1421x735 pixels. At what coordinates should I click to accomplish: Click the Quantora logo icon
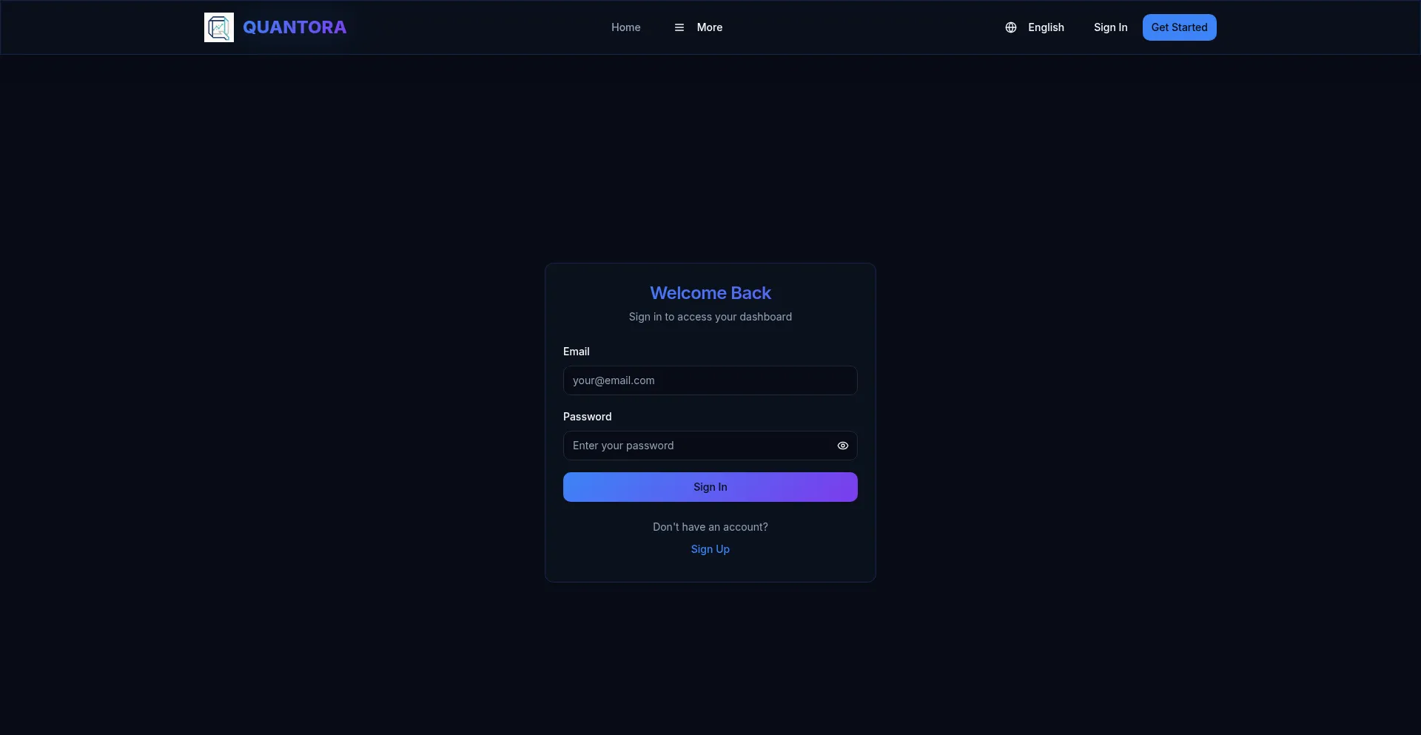pyautogui.click(x=219, y=27)
